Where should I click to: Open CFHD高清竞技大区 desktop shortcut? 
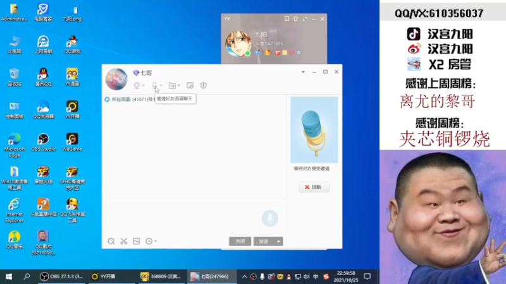tap(72, 178)
